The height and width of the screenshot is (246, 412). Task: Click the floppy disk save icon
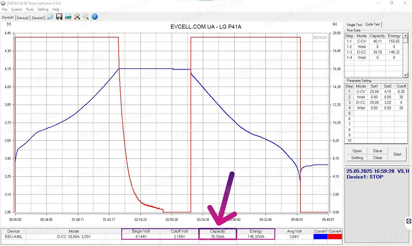click(59, 17)
